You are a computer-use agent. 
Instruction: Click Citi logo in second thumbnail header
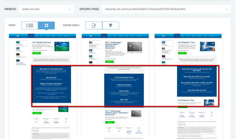point(91,36)
